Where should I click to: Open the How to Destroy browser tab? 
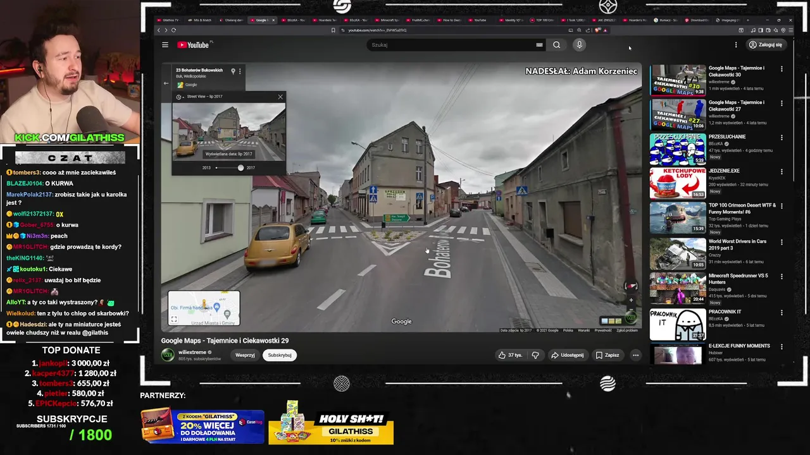[x=450, y=20]
